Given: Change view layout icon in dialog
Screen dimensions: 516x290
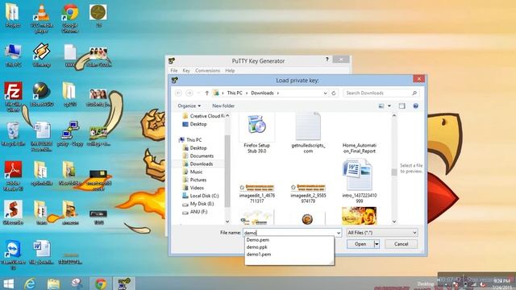Looking at the screenshot, I should click(381, 106).
